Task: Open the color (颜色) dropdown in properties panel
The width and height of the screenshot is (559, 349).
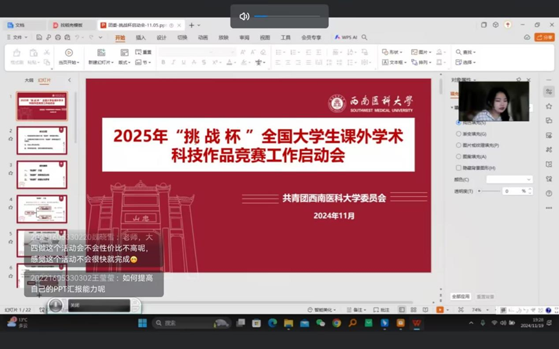Action: tap(509, 180)
